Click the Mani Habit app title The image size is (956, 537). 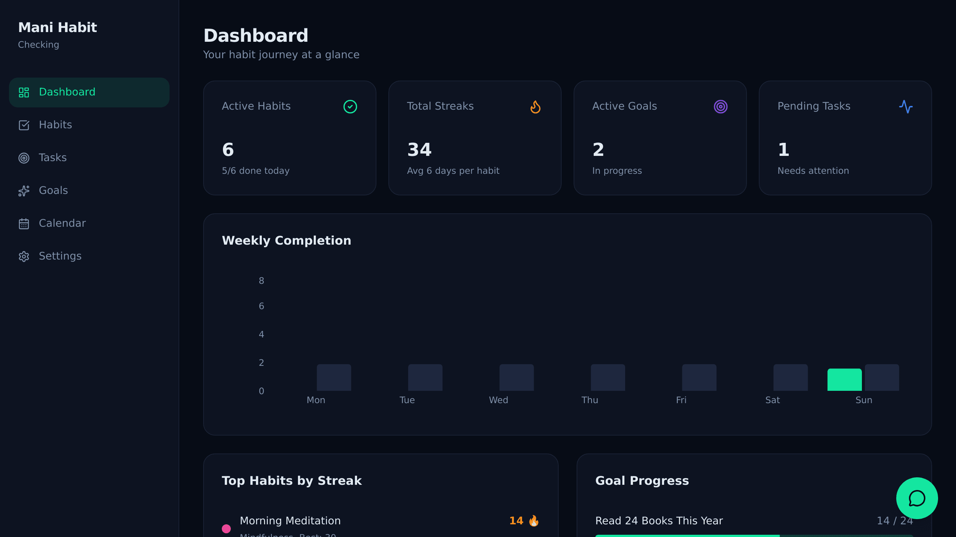tap(58, 28)
